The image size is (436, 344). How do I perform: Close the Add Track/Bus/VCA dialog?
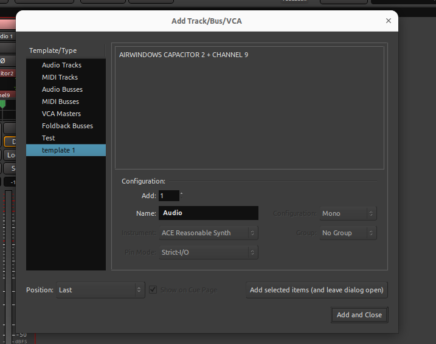click(389, 21)
